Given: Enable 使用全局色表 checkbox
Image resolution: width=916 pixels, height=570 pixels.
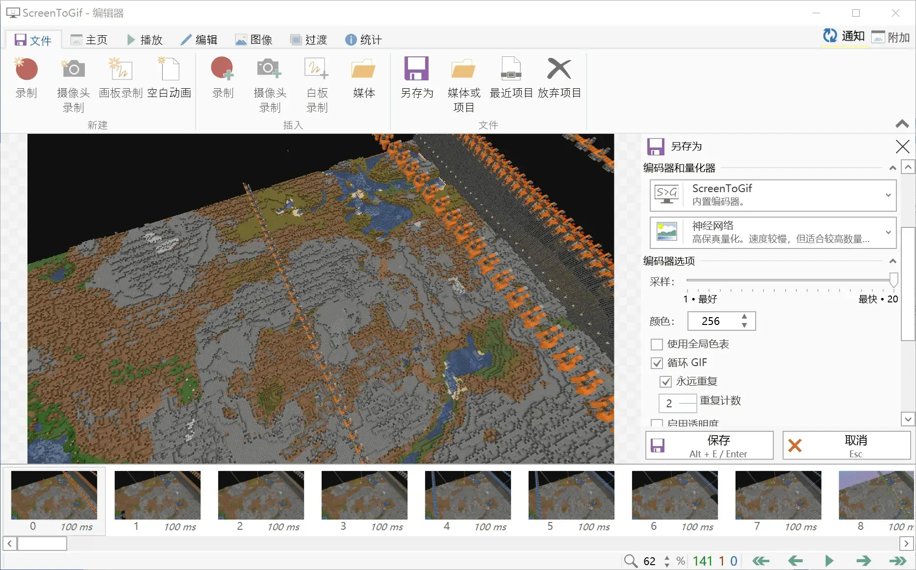Looking at the screenshot, I should [657, 345].
